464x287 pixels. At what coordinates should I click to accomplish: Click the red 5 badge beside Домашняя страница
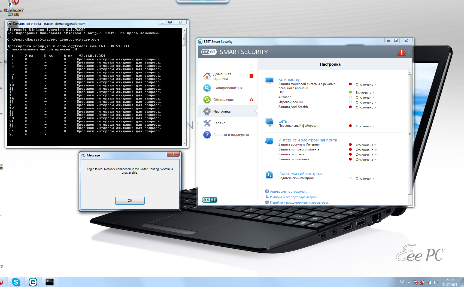(251, 76)
